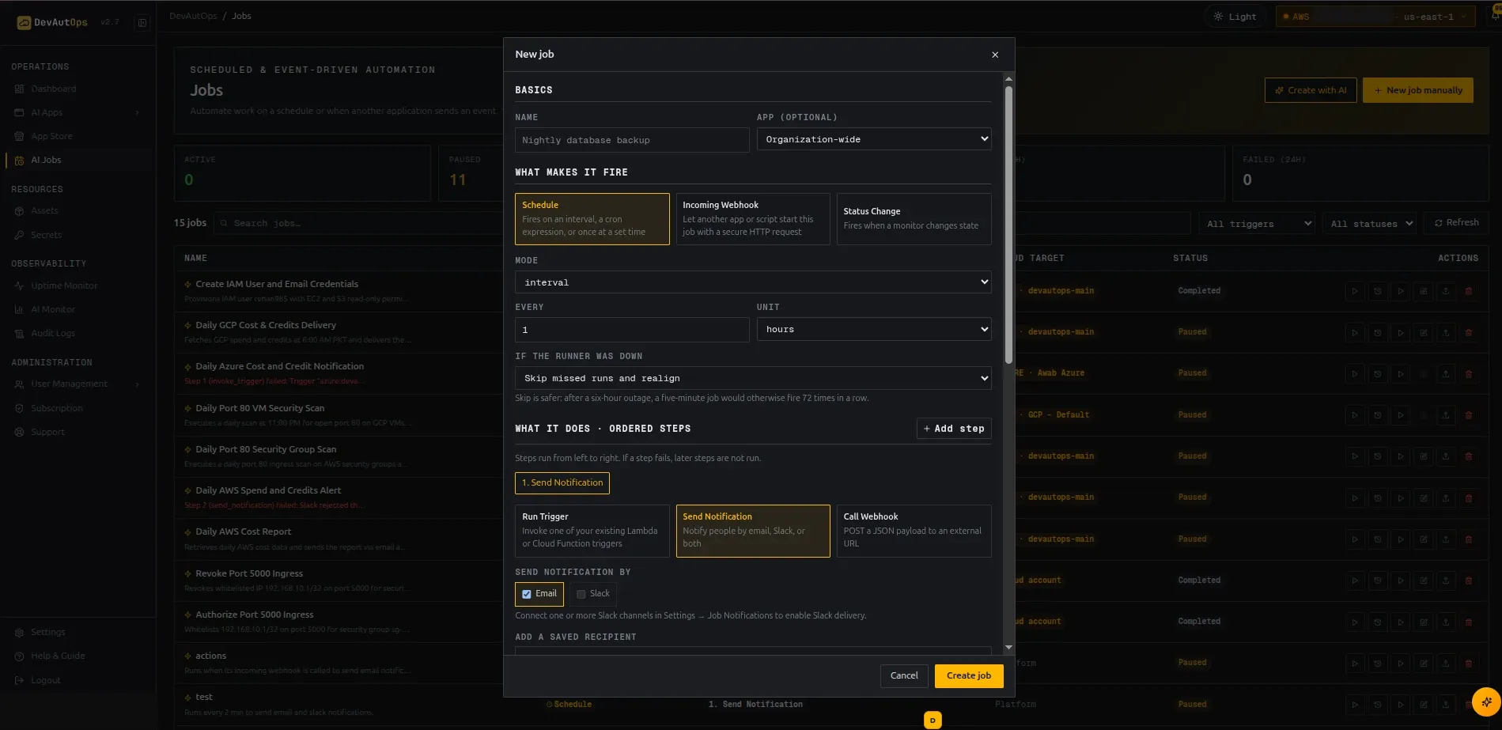Screen dimensions: 1502x730
Task: Edit the Revoke Port 5000 Ingress job
Action: click(1423, 581)
